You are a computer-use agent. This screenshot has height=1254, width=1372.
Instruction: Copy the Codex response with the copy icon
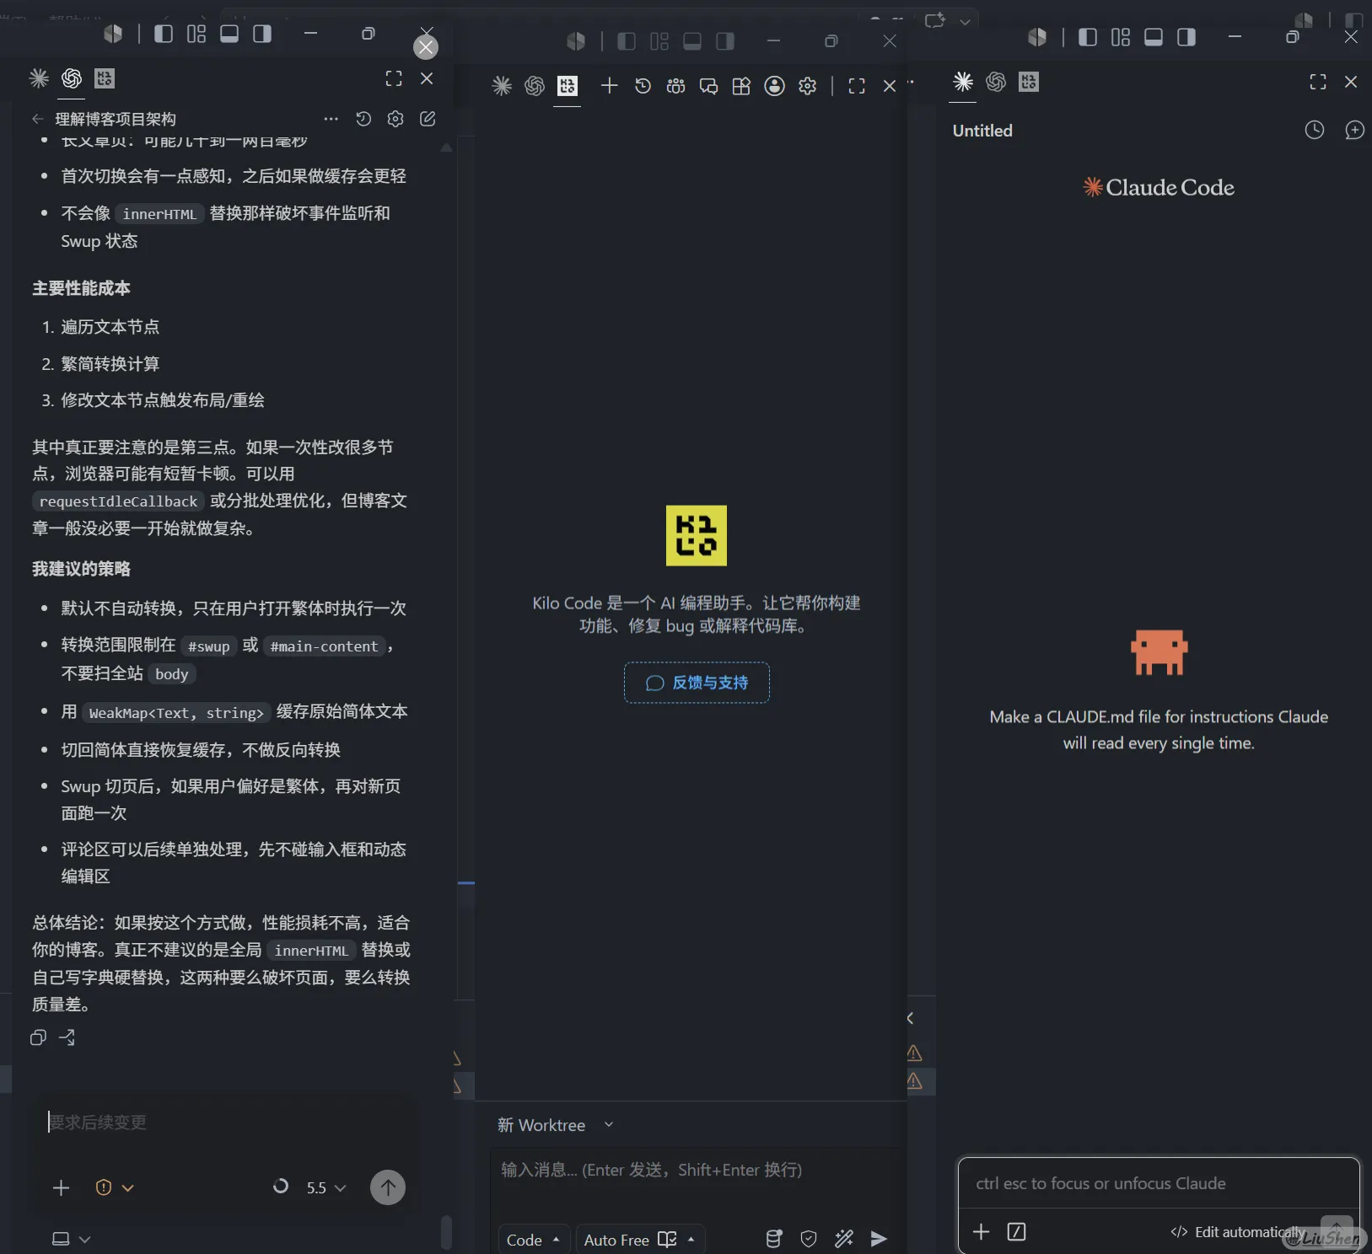tap(38, 1037)
